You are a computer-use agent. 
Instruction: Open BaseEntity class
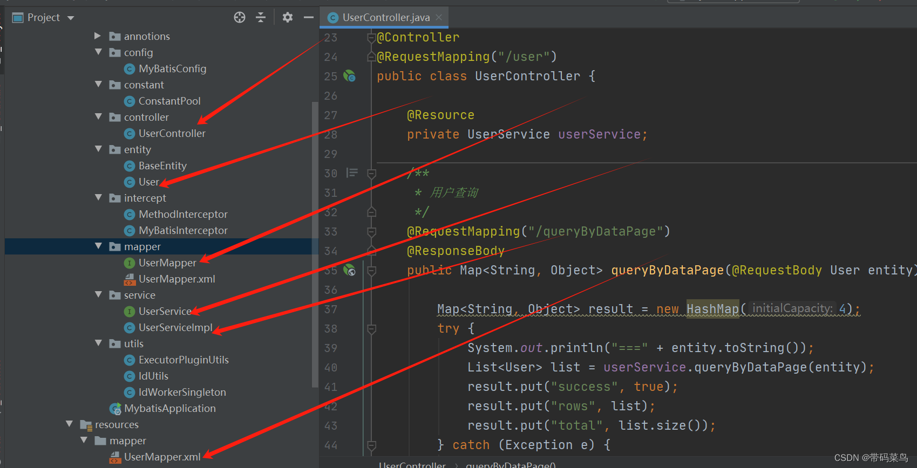tap(162, 166)
